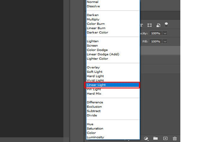Viewport: 221px width, 142px height.
Task: Choose Hard Mix blend mode
Action: pyautogui.click(x=113, y=93)
